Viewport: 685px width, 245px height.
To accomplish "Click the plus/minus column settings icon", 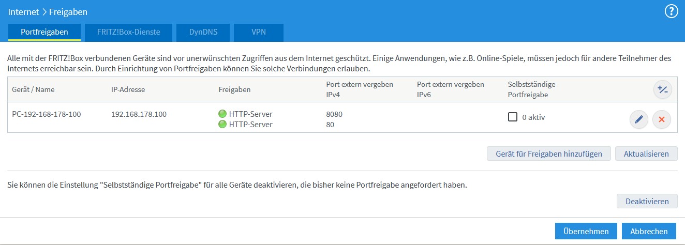I will coord(662,89).
